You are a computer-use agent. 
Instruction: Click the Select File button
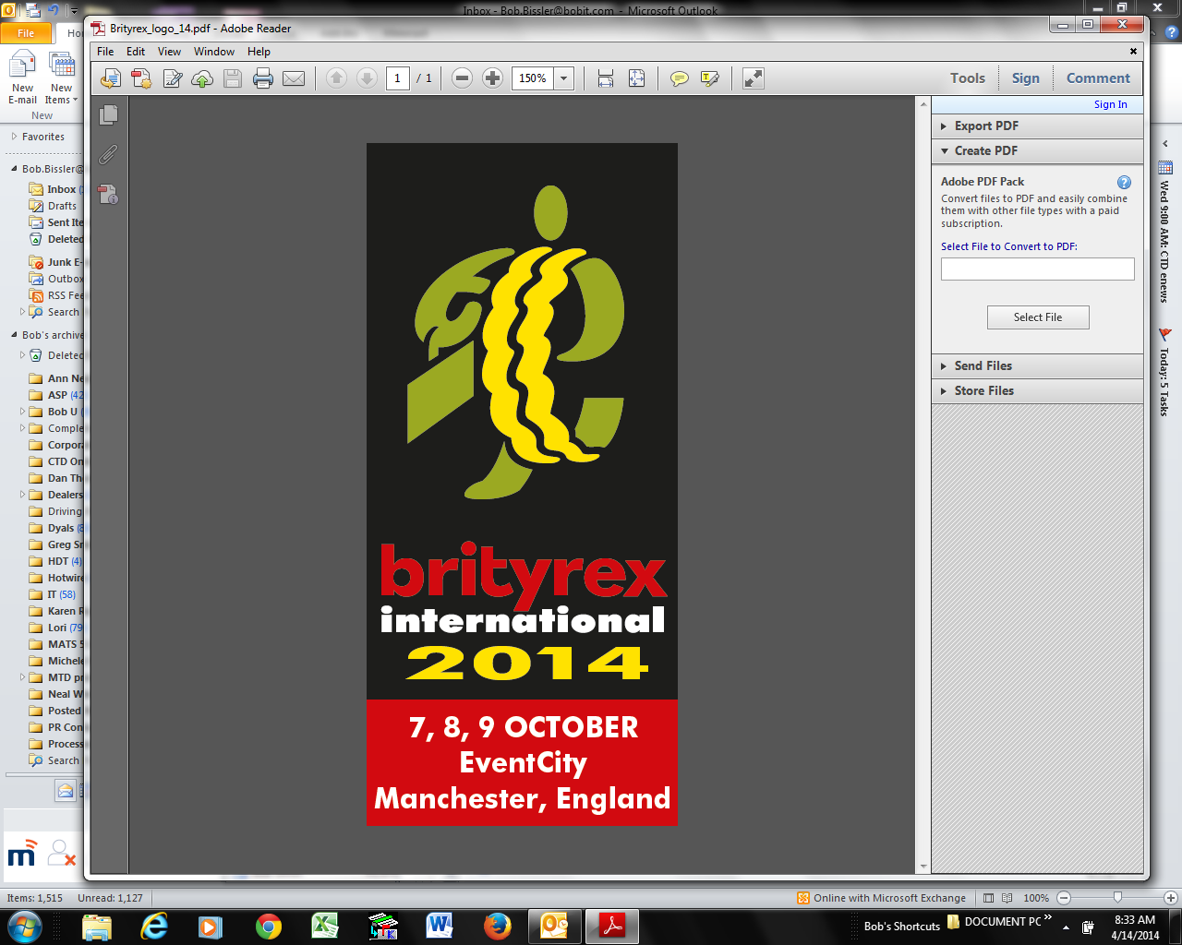(x=1038, y=317)
